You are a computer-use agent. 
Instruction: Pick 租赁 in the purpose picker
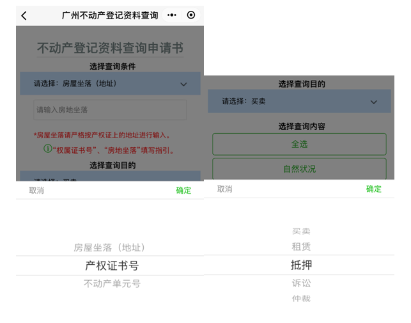[301, 247]
